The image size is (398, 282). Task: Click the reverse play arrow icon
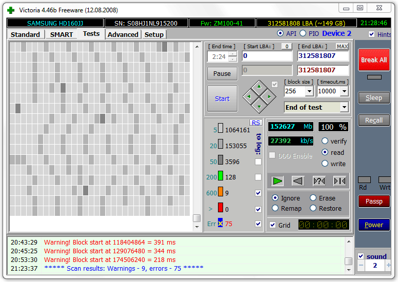[x=298, y=180]
